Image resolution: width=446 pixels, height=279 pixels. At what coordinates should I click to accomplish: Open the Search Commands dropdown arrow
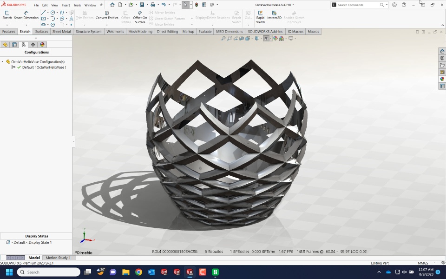click(387, 5)
